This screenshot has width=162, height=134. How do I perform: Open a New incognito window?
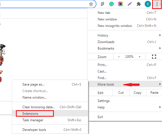coord(125,26)
